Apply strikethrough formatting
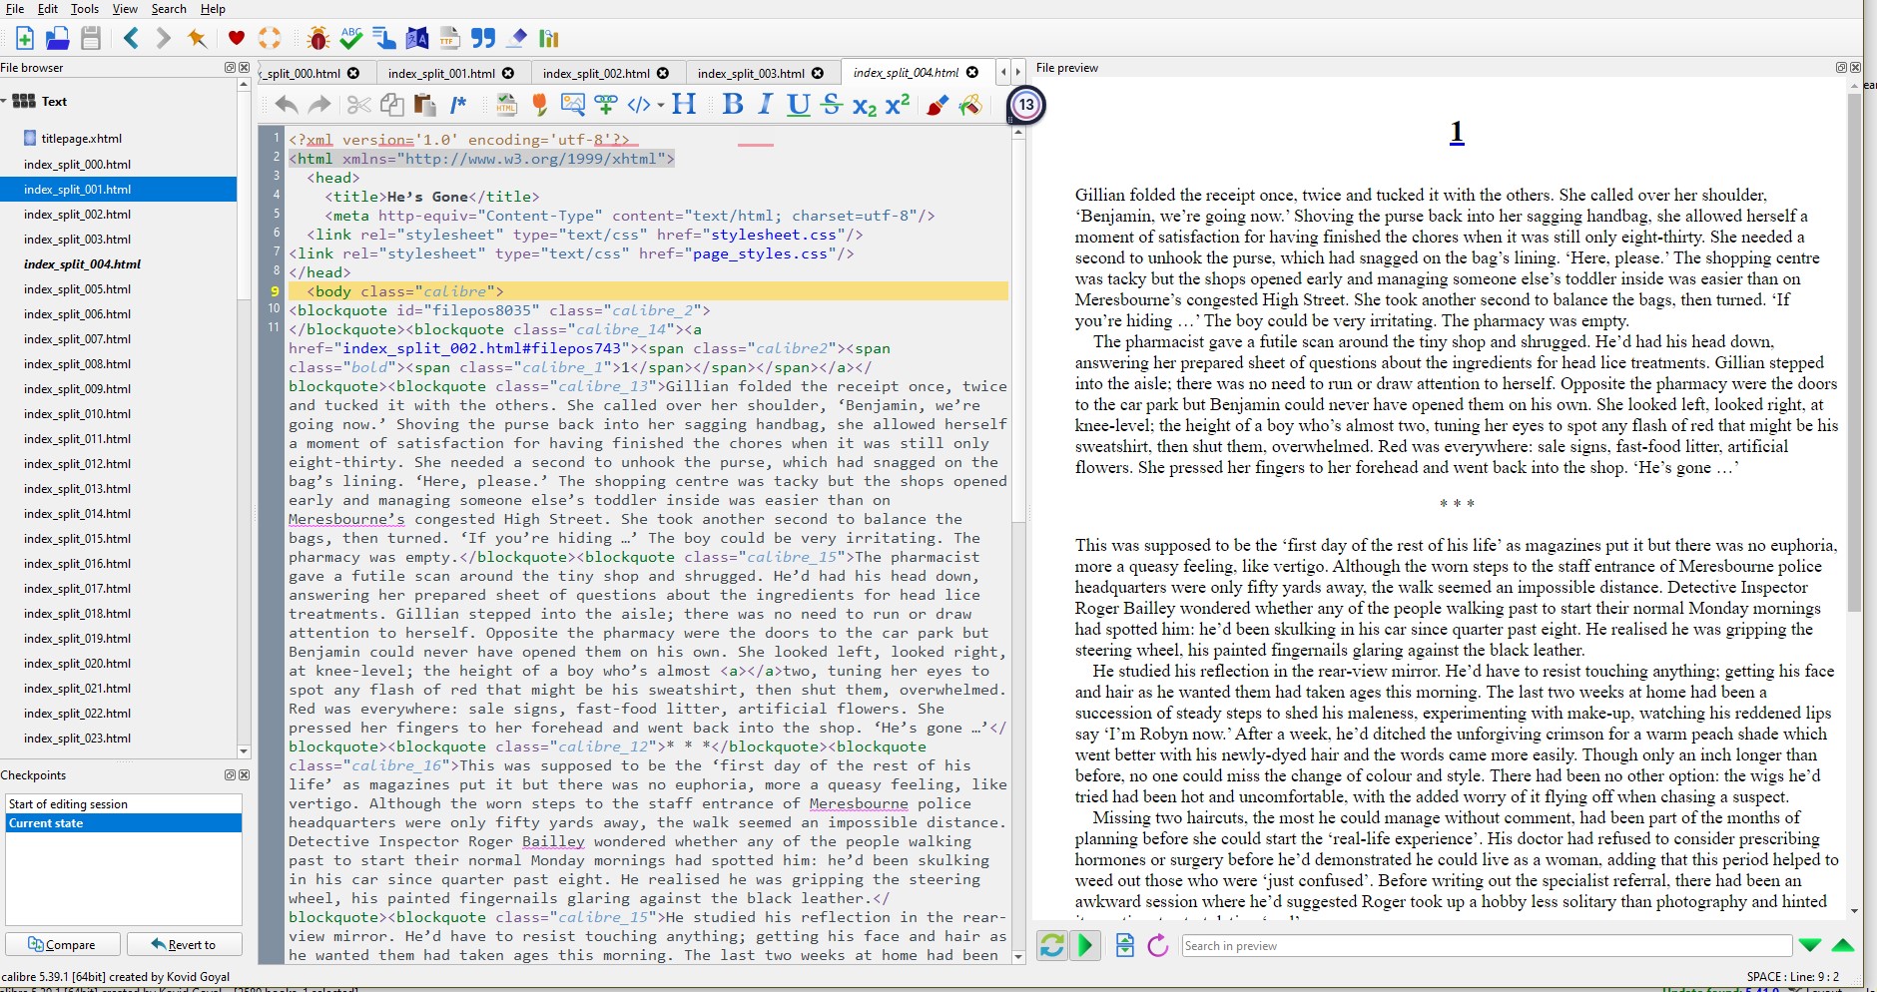 click(x=831, y=105)
